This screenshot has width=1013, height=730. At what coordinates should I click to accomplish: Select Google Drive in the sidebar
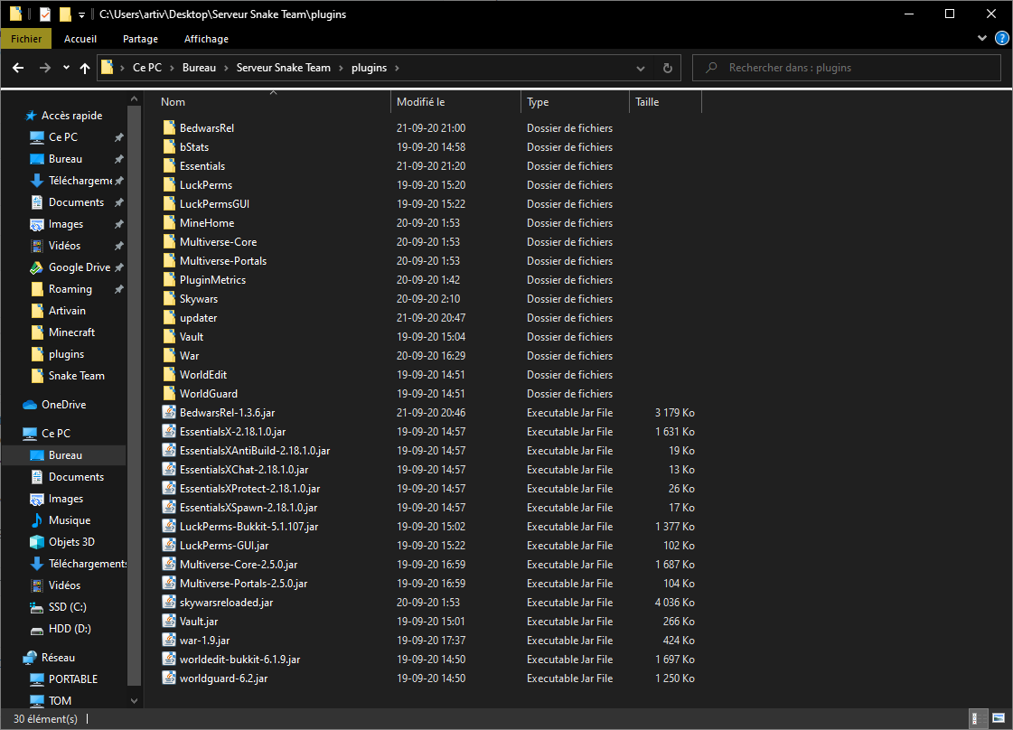(81, 267)
